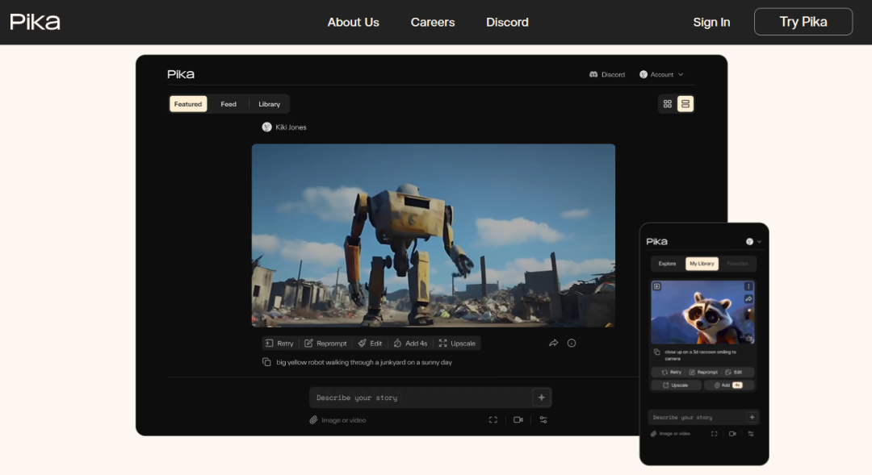Screen dimensions: 872x475
Task: Click the Discord icon inside the app mockup
Action: click(x=593, y=74)
